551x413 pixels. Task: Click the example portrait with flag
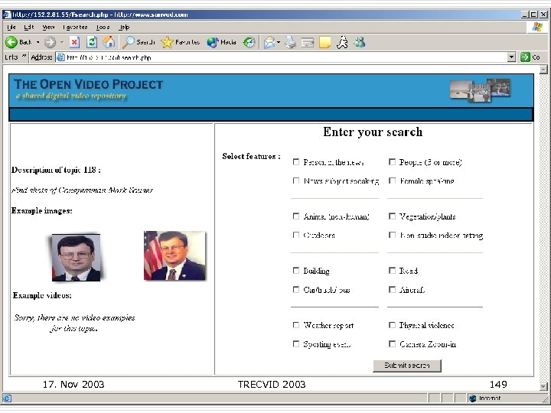click(x=174, y=255)
